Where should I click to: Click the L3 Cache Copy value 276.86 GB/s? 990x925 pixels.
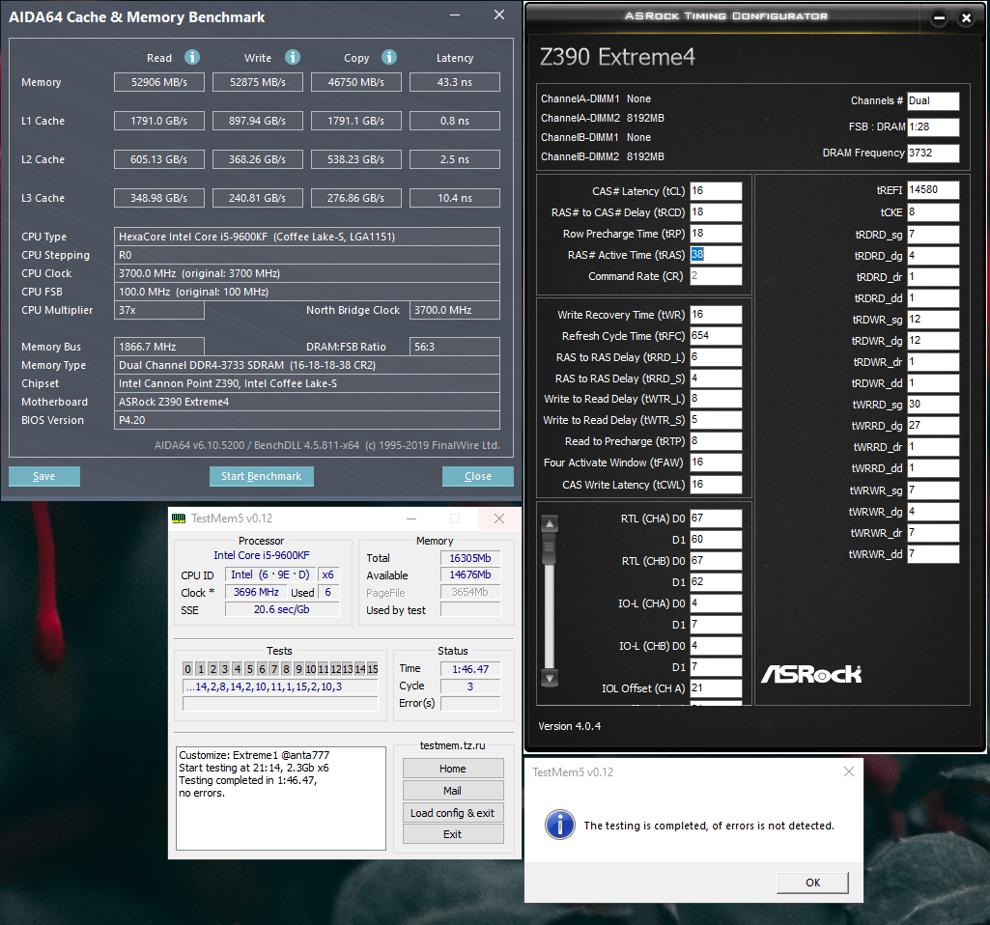[x=356, y=198]
